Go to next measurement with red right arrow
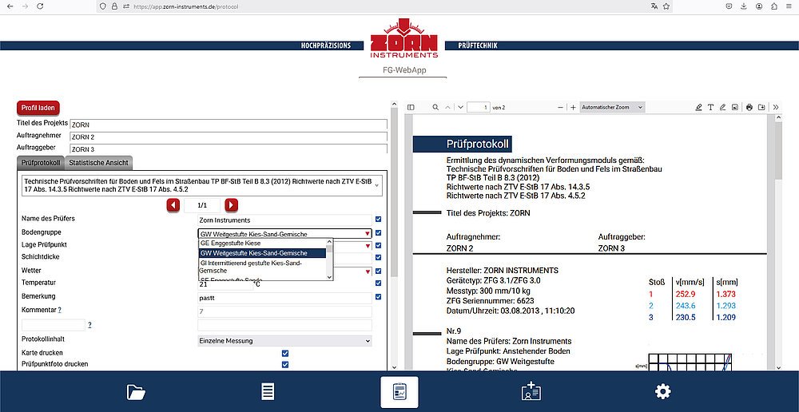The height and width of the screenshot is (412, 799). pos(232,205)
